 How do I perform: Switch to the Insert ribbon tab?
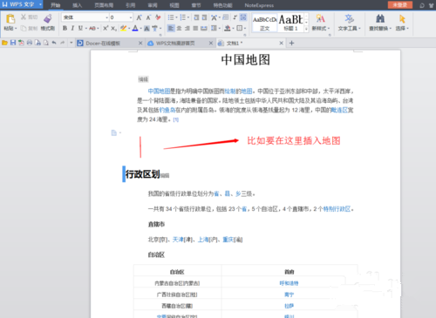click(77, 5)
